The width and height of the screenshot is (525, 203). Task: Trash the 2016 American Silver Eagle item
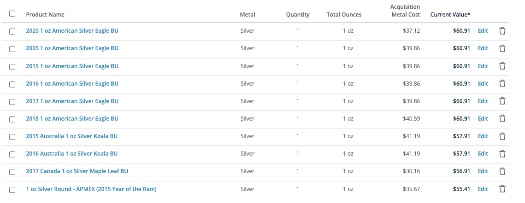[x=502, y=83]
